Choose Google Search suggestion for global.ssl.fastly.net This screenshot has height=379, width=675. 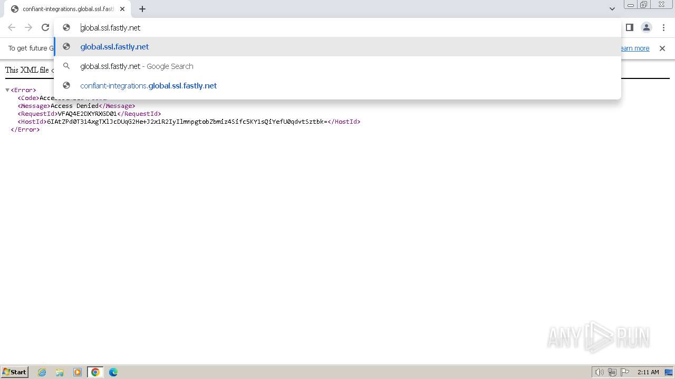coord(337,66)
